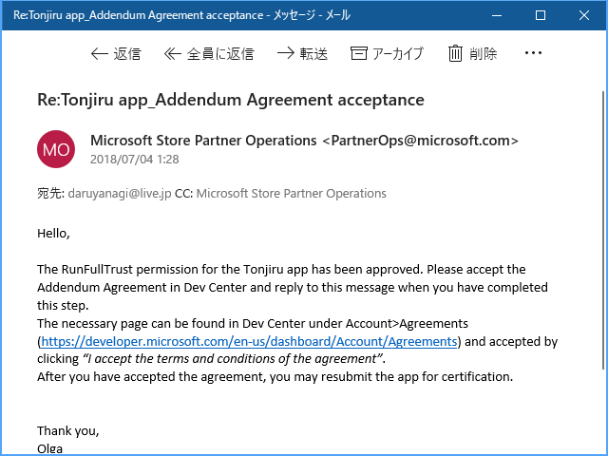Screen dimensions: 608x456
Task: Click the reply arrow icon
Action: click(99, 53)
